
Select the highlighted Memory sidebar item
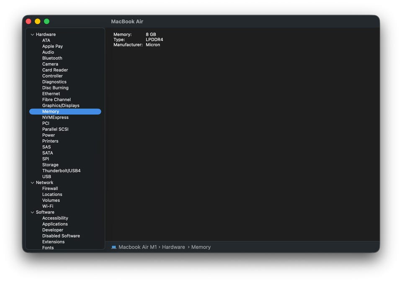point(65,111)
